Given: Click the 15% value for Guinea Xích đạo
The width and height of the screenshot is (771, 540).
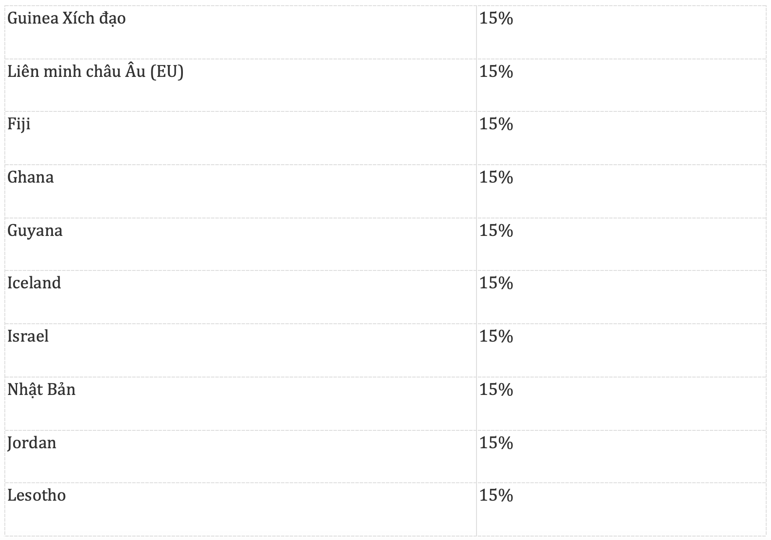Looking at the screenshot, I should click(496, 18).
